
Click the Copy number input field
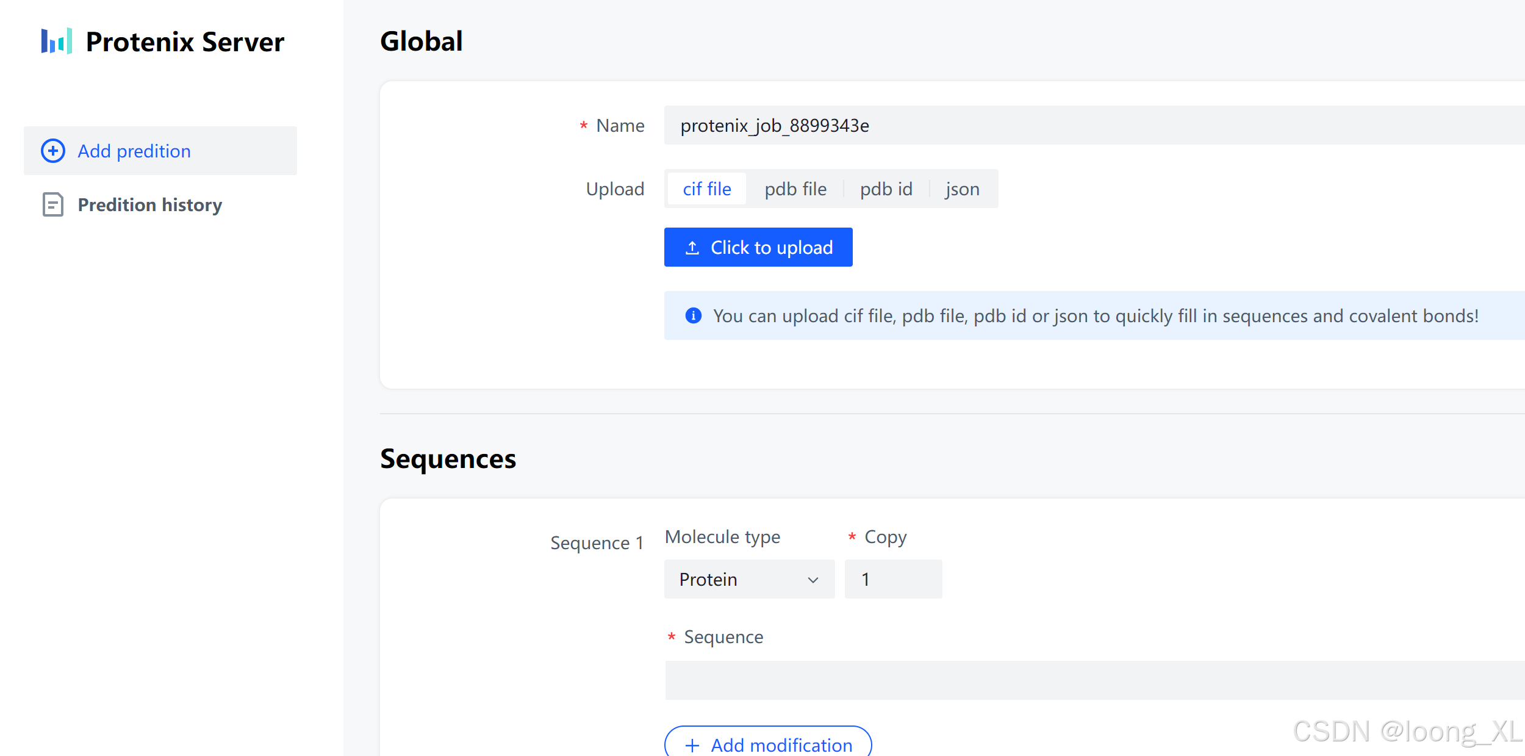click(893, 579)
